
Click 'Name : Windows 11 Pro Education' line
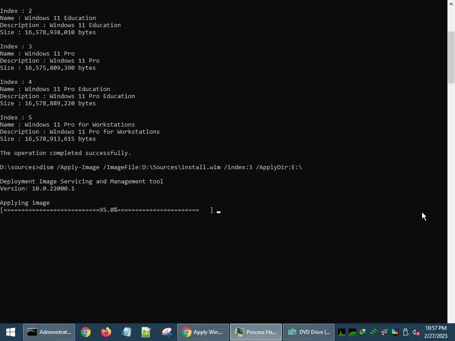click(x=55, y=89)
